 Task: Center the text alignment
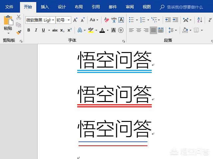click(139, 30)
